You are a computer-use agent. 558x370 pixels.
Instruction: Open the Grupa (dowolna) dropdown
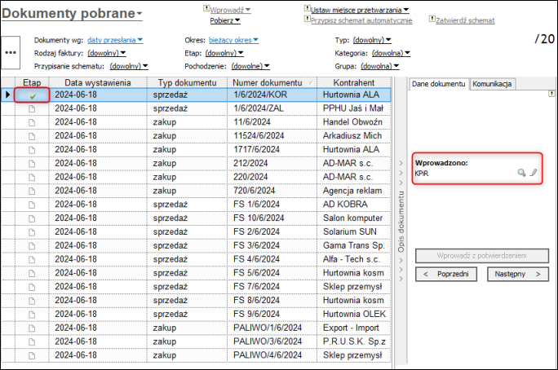pos(379,67)
